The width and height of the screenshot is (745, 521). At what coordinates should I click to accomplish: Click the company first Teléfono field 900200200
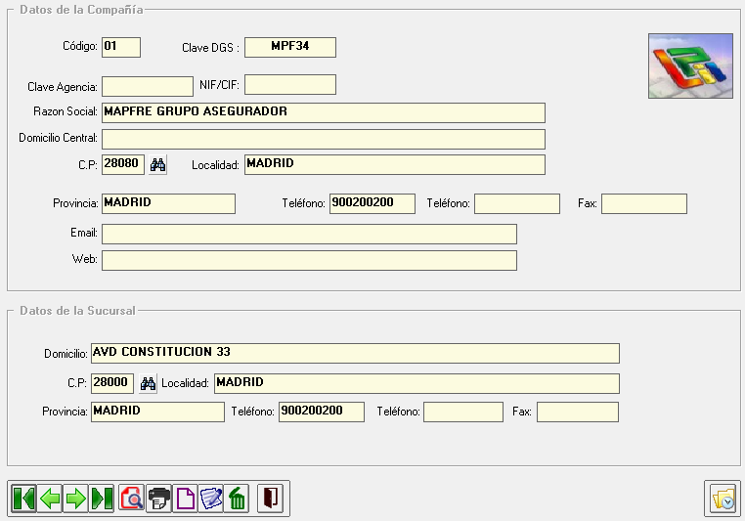coord(372,203)
